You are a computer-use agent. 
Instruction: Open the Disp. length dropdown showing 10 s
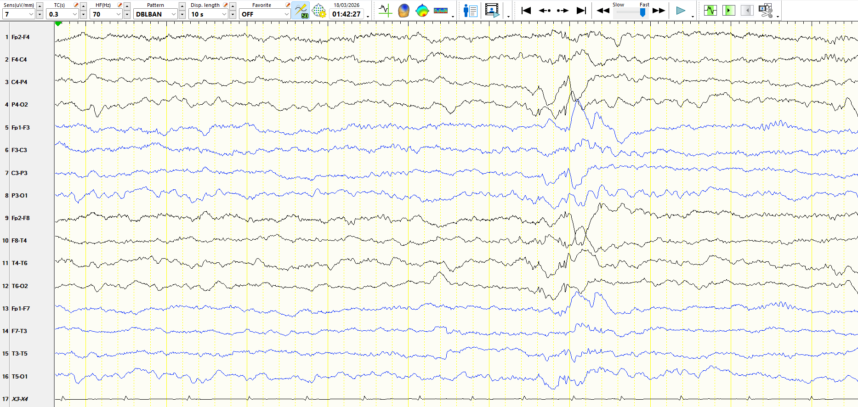[x=209, y=14]
